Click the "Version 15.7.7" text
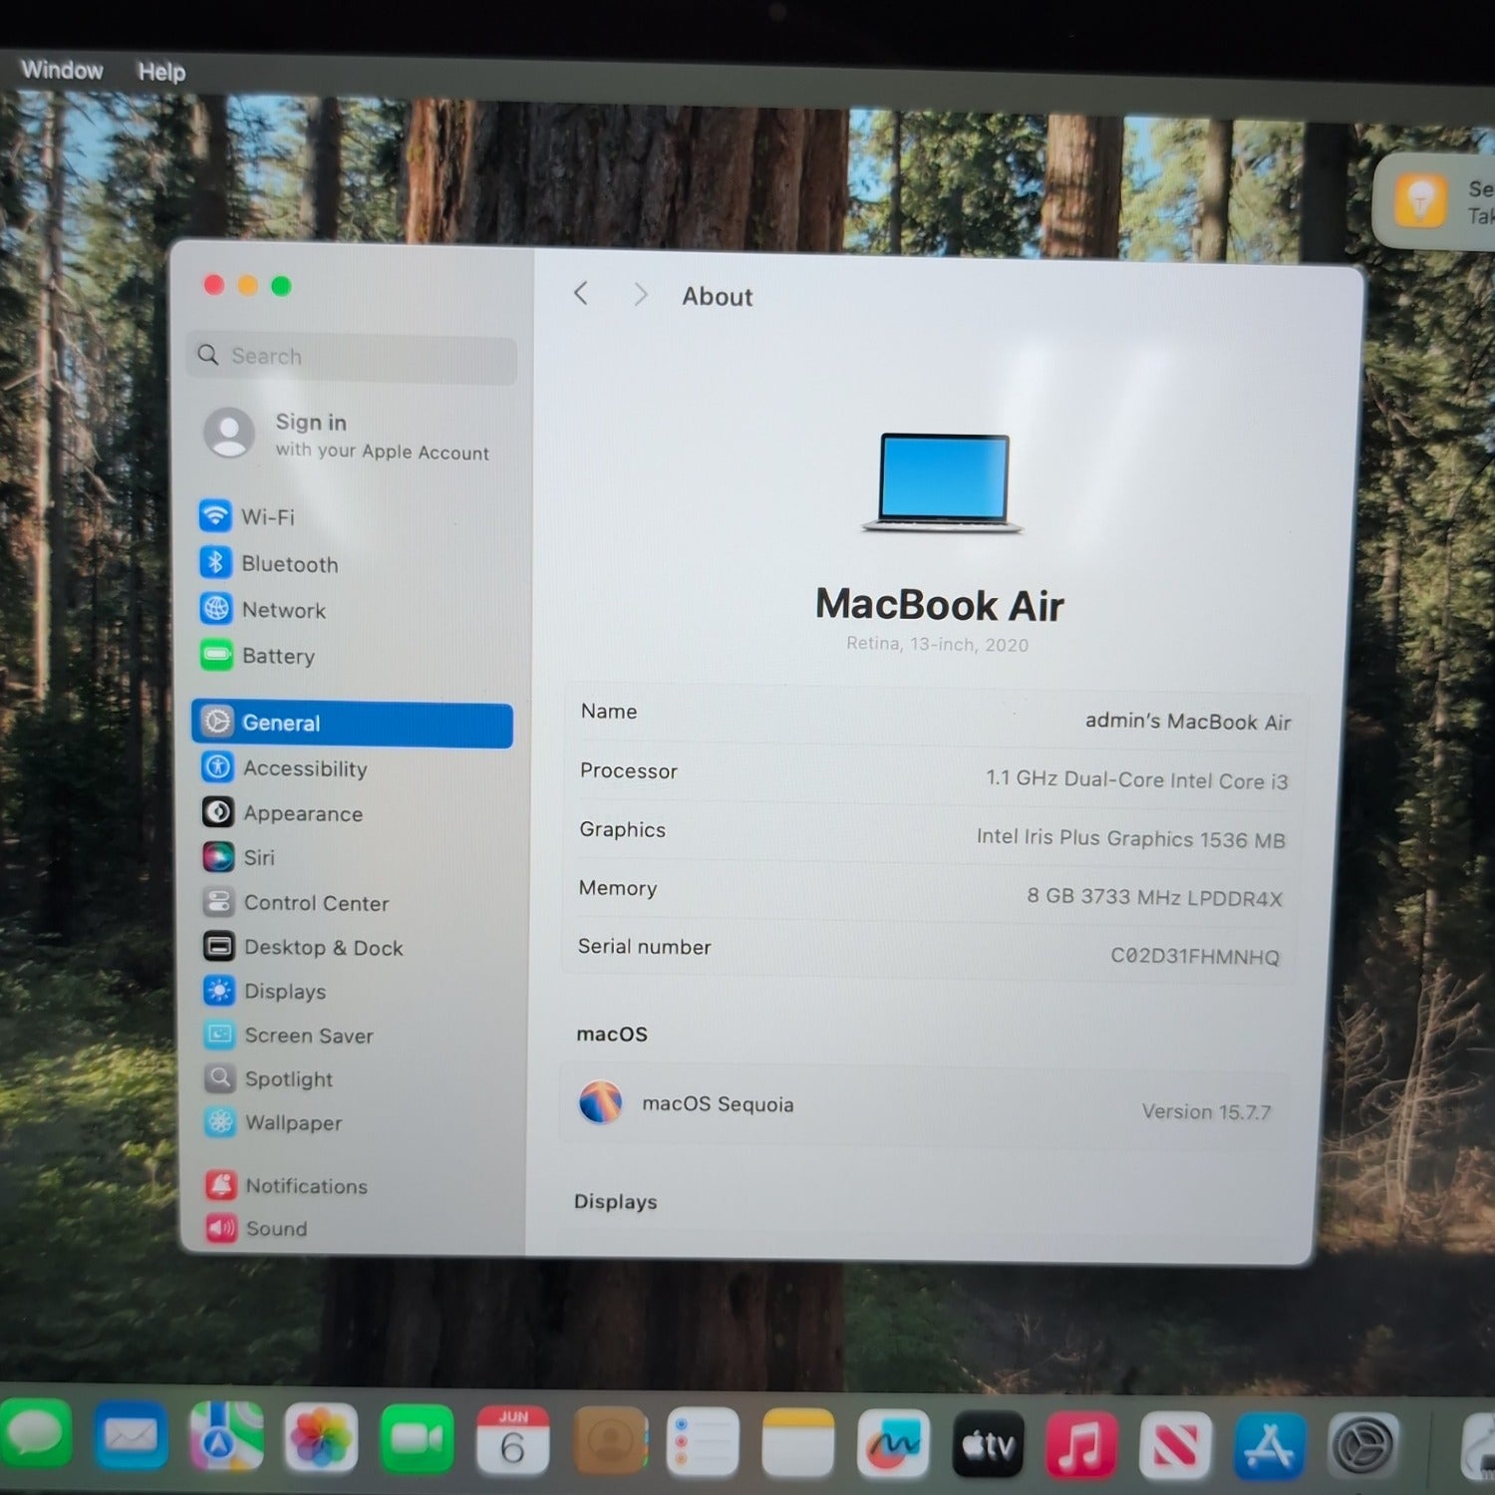 pyautogui.click(x=1206, y=1111)
